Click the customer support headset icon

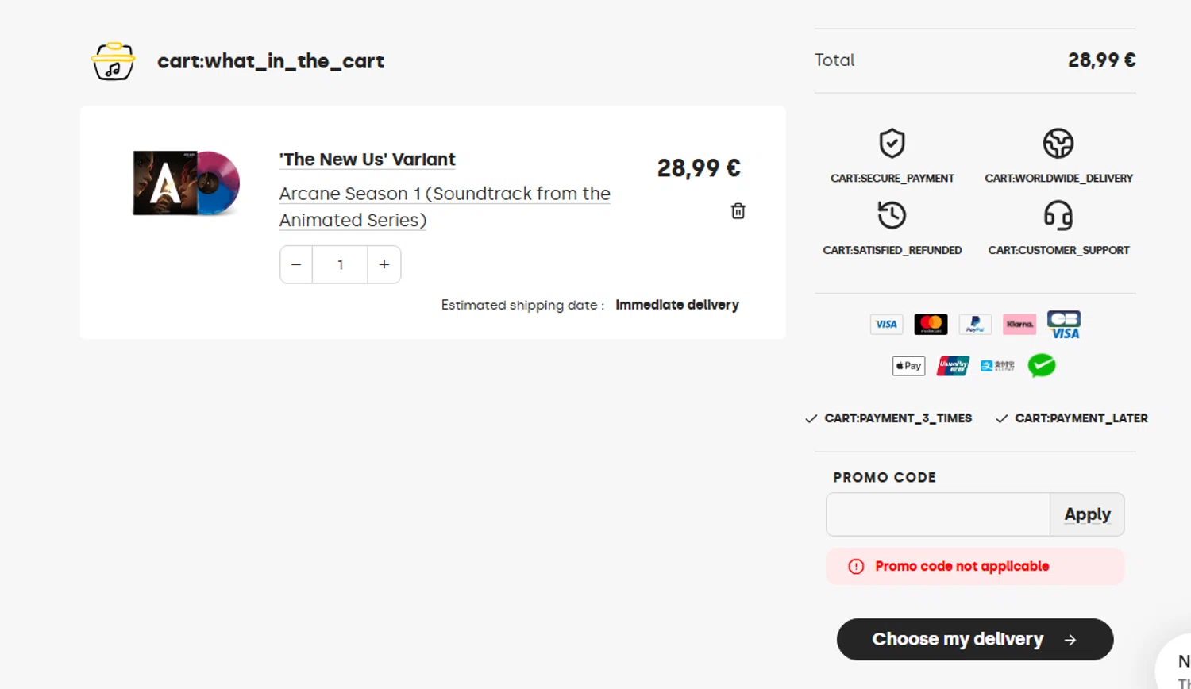[1058, 215]
